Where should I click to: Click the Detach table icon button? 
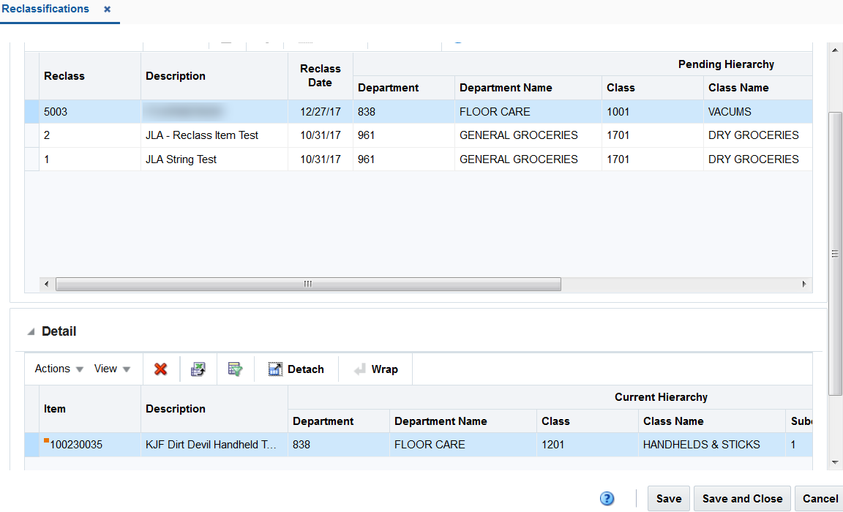(296, 369)
